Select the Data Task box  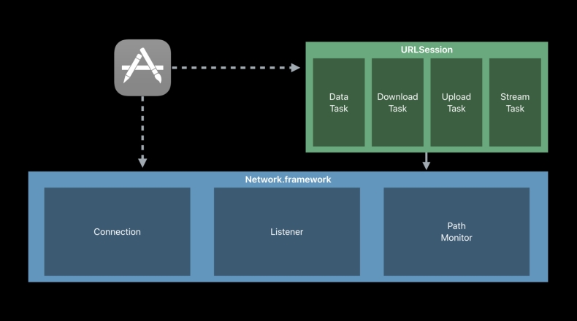(339, 102)
